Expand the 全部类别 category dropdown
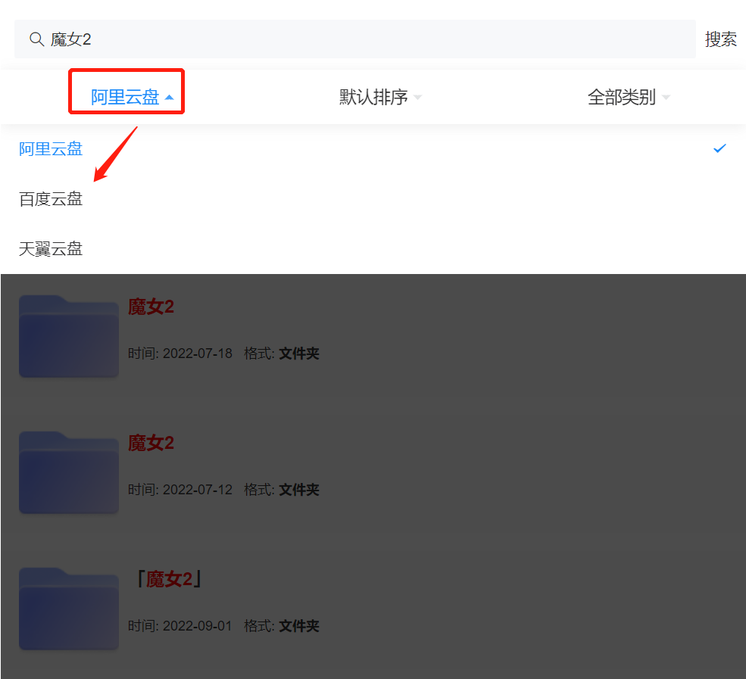Image resolution: width=746 pixels, height=679 pixels. point(629,97)
